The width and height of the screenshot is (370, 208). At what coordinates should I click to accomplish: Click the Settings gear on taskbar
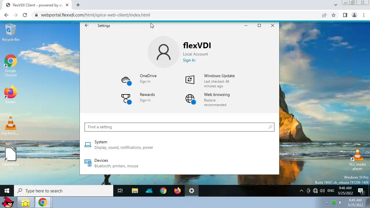(192, 191)
